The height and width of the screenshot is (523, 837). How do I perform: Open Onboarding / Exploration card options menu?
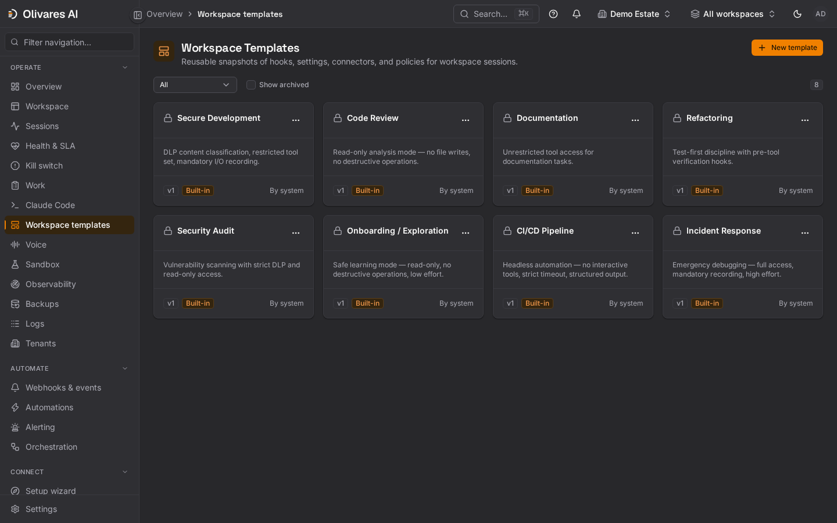coord(466,232)
